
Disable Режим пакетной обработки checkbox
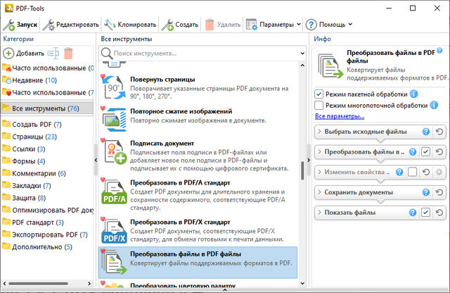click(x=319, y=94)
